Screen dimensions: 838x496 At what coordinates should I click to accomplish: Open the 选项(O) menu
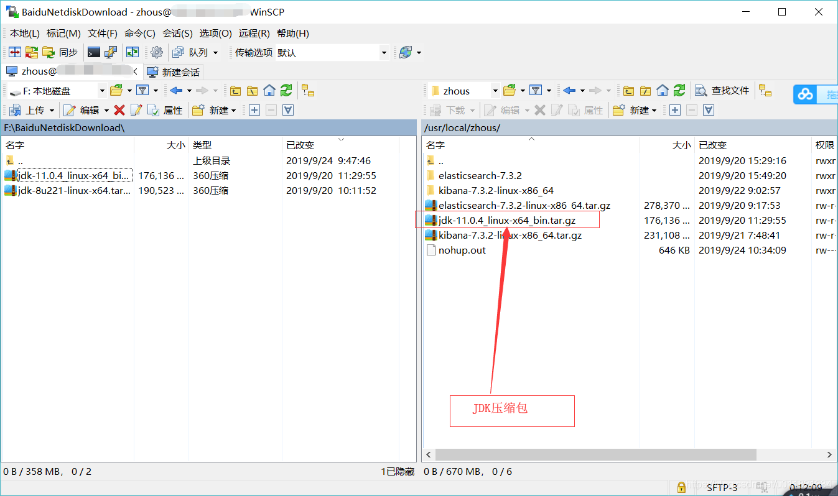pyautogui.click(x=215, y=34)
